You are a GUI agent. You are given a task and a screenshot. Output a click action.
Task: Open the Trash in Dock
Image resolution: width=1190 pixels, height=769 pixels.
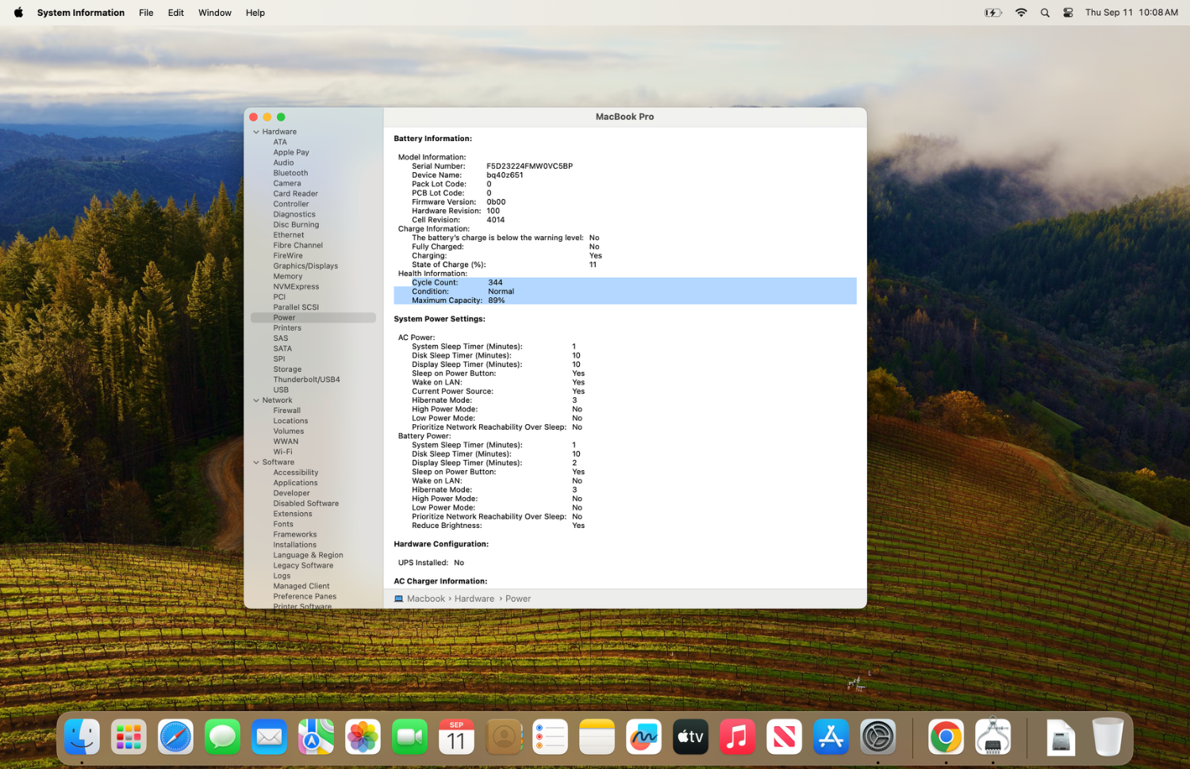click(1107, 736)
